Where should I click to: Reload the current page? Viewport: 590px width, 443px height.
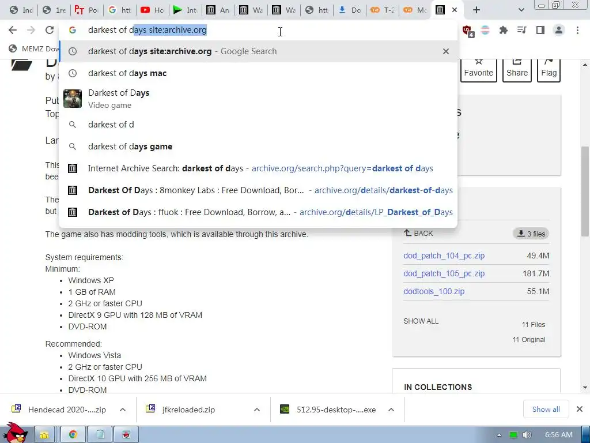point(50,30)
